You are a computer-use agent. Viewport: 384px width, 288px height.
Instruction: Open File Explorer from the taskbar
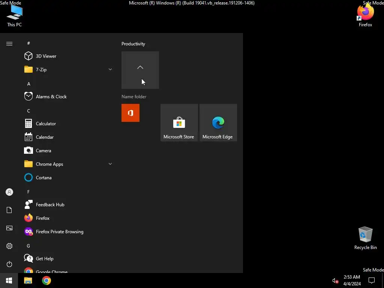click(28, 280)
